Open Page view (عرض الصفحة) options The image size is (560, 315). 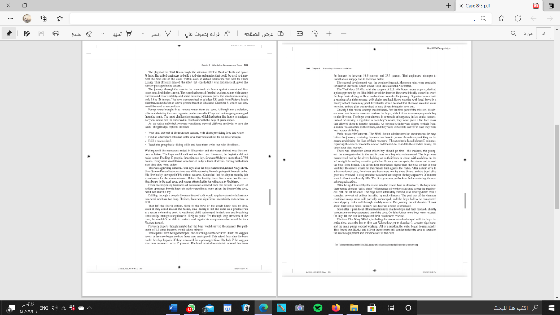pyautogui.click(x=264, y=33)
